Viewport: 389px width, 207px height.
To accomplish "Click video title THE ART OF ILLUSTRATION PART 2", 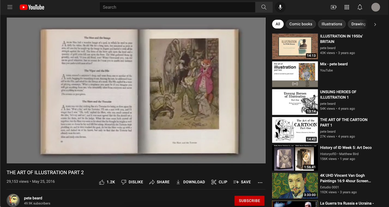I will 45,173.
